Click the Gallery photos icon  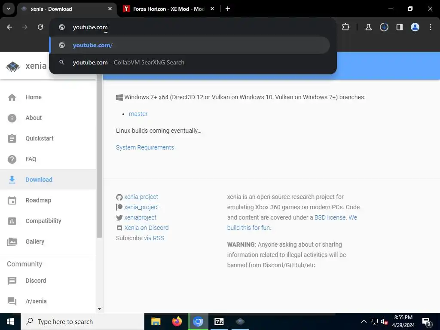pos(12,241)
